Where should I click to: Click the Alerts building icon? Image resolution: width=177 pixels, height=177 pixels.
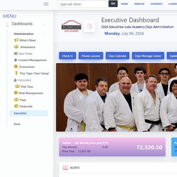[x=65, y=168]
